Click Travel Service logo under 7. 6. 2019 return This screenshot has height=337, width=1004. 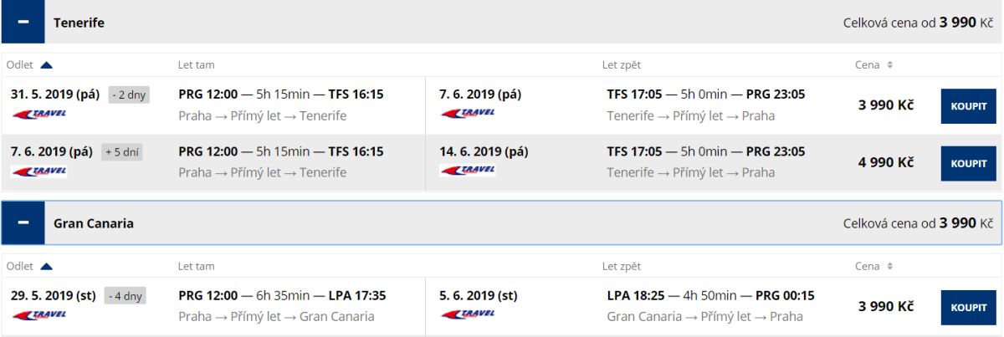click(x=468, y=114)
